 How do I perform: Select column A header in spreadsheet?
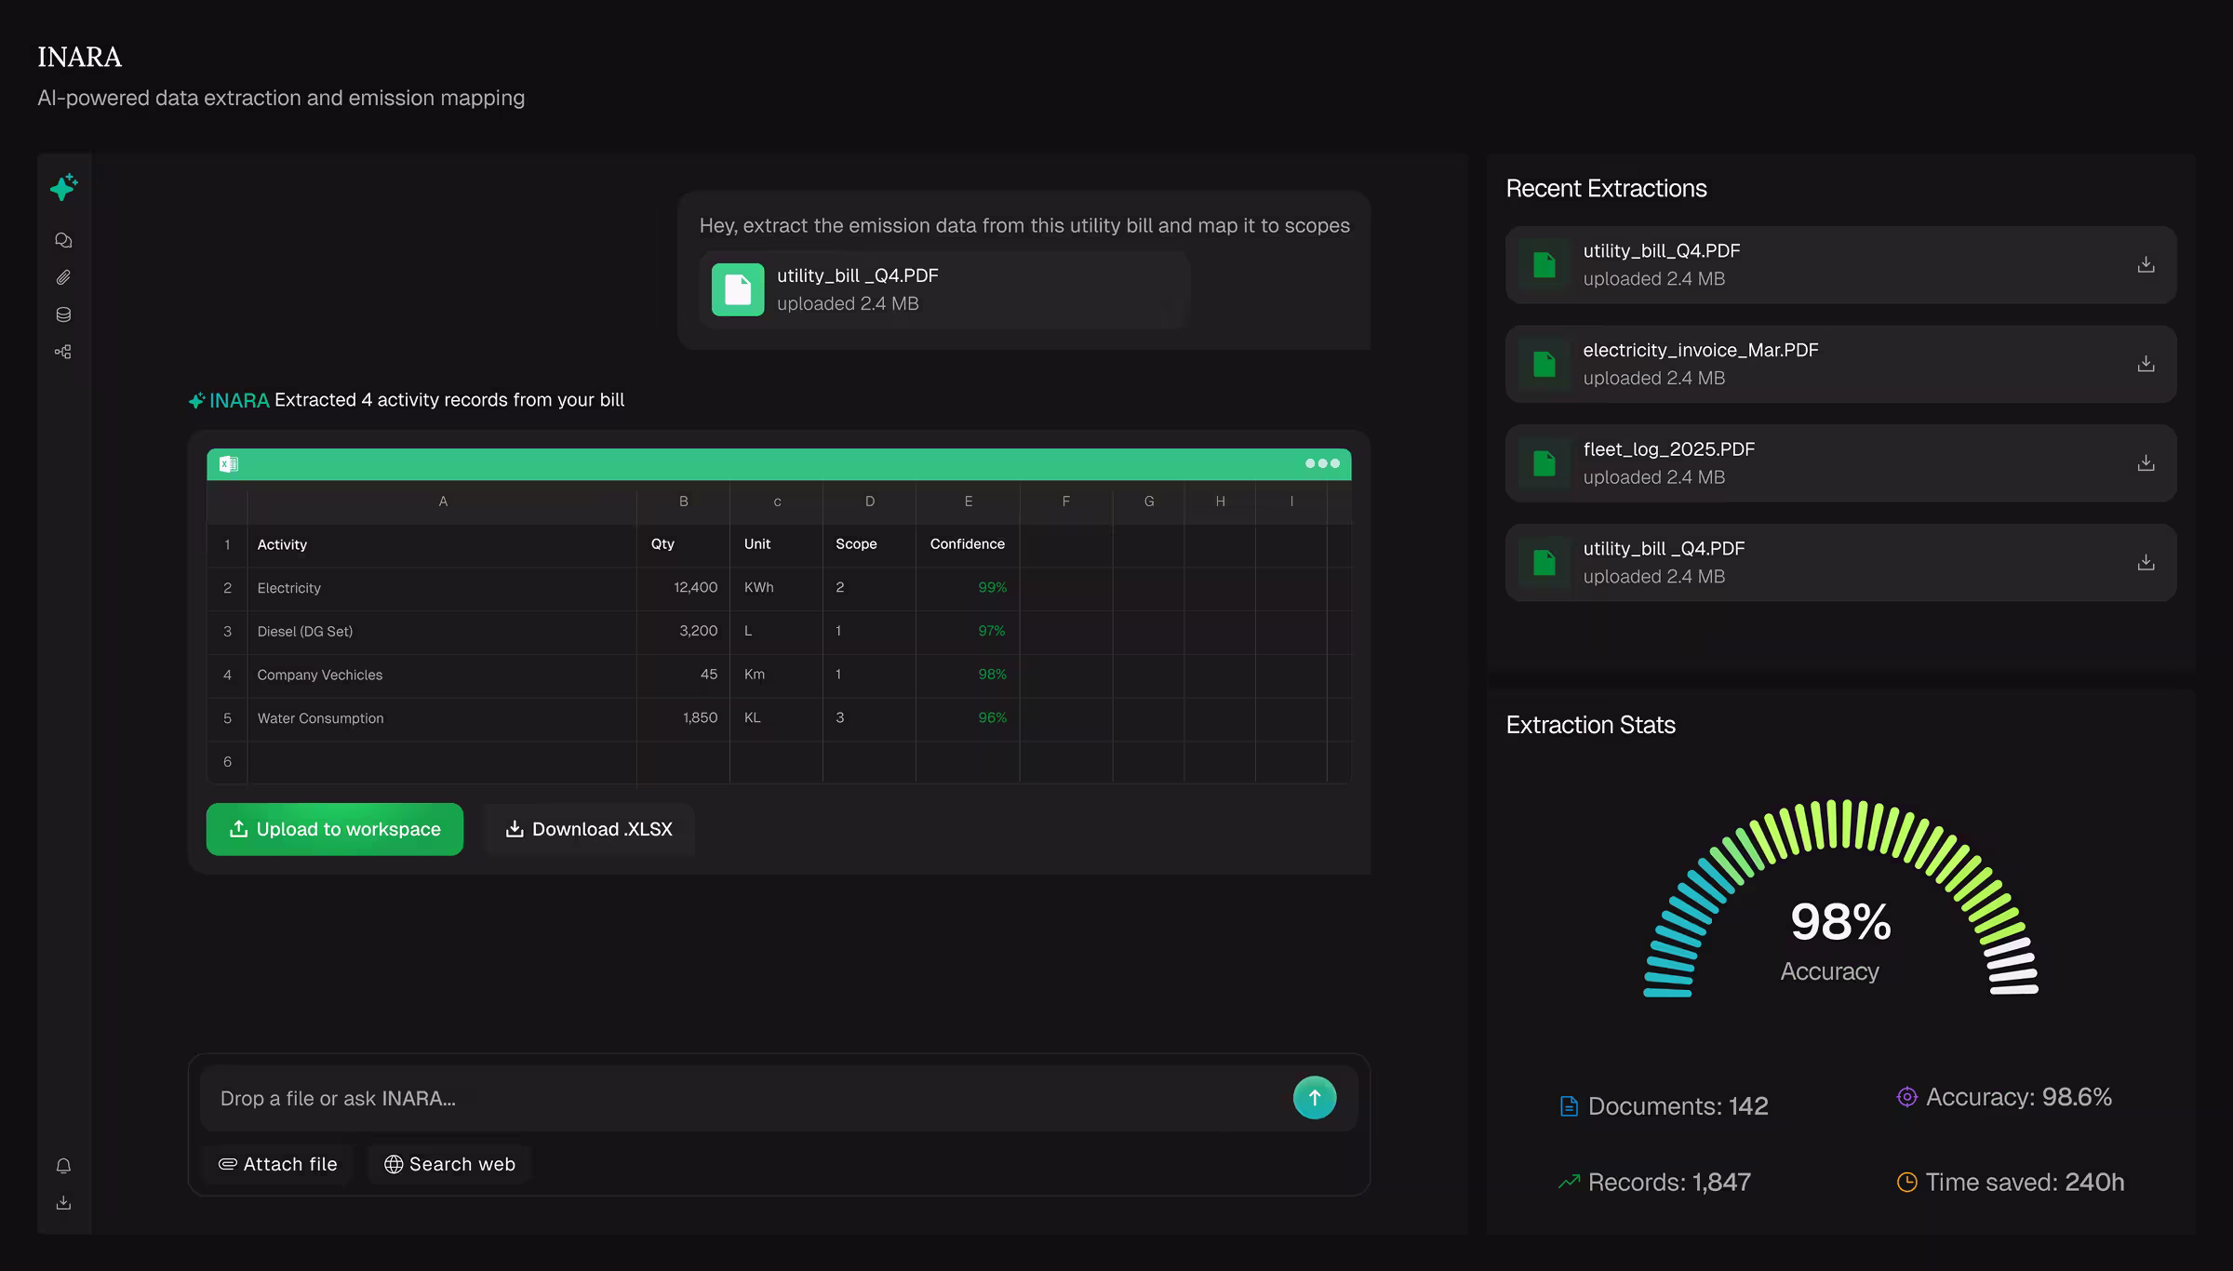pyautogui.click(x=443, y=502)
